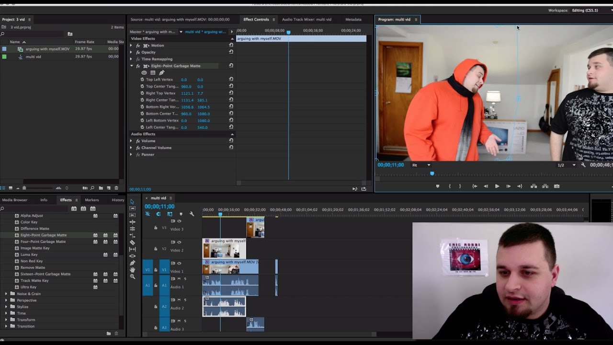Toggle Video 1 track output eye
Viewport: 613px width, 345px height.
[179, 263]
